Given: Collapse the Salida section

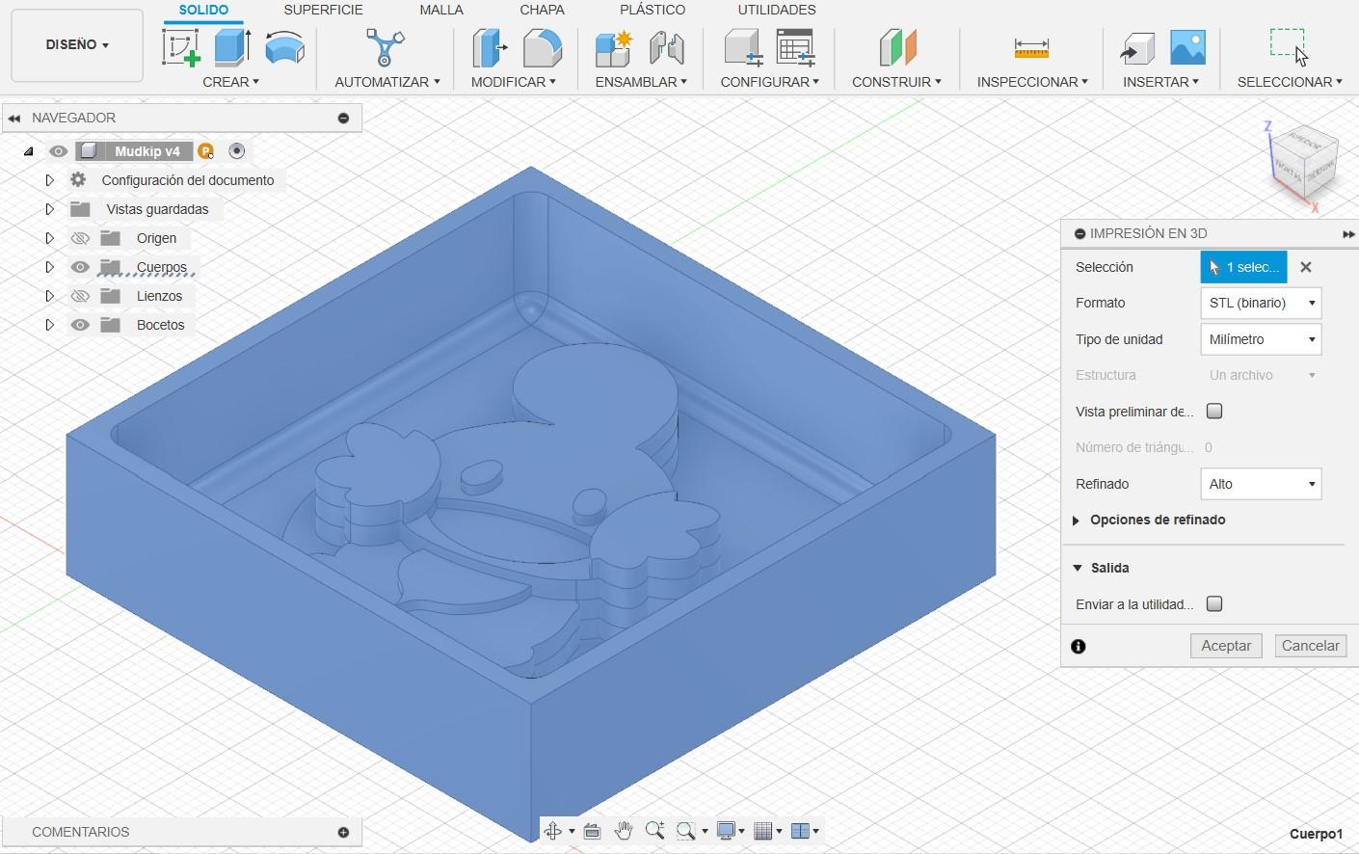Looking at the screenshot, I should tap(1078, 568).
